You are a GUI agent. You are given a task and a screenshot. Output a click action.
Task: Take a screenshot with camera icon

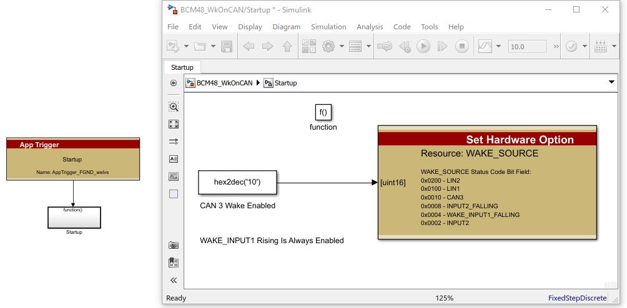pyautogui.click(x=174, y=245)
